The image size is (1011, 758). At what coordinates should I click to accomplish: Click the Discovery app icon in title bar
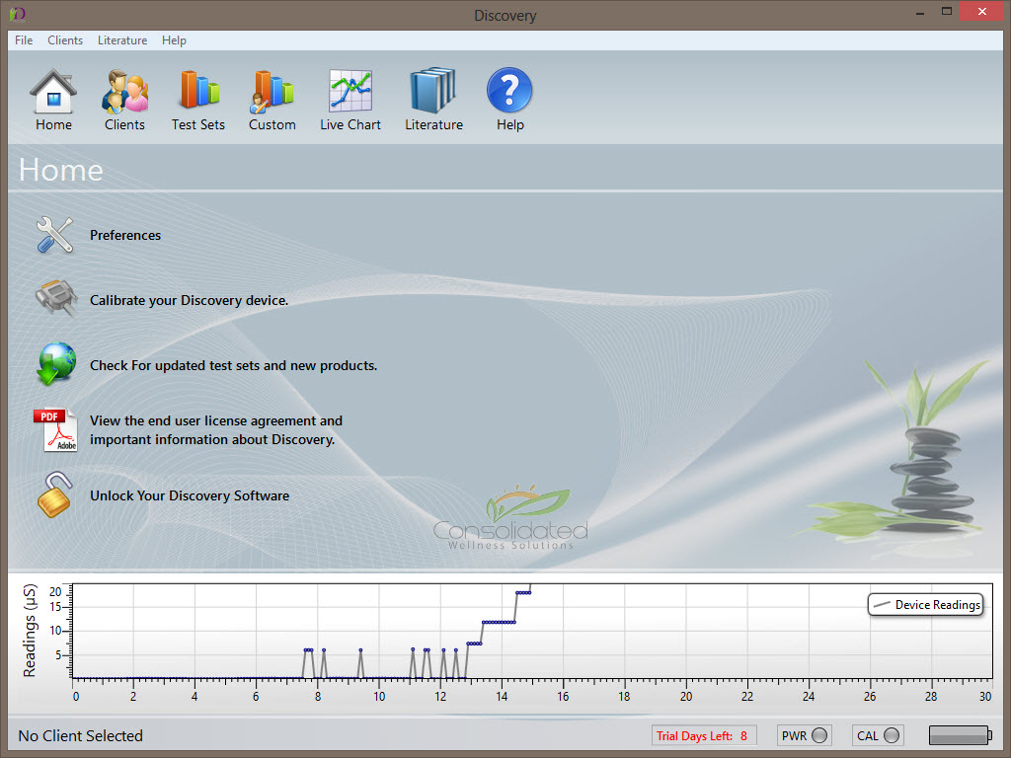pos(18,14)
